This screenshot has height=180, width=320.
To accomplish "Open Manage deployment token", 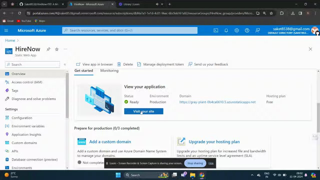I will pos(160,64).
